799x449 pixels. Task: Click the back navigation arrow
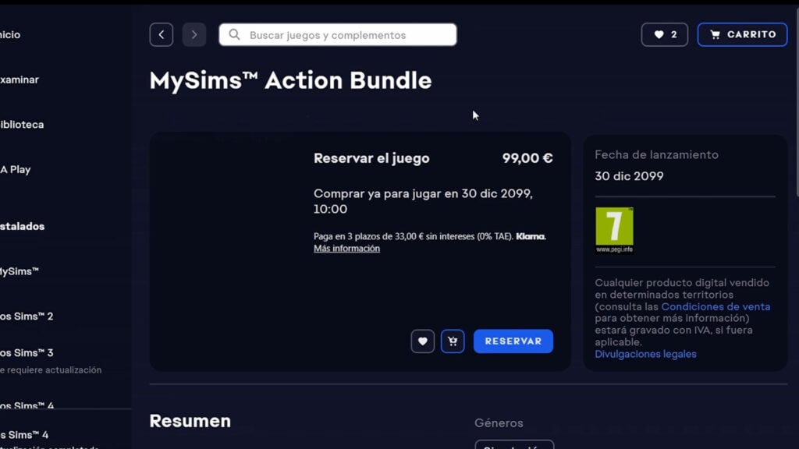pos(161,34)
